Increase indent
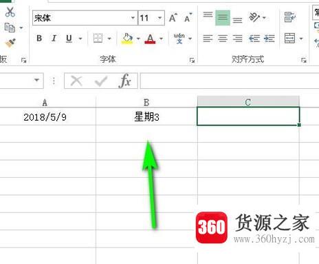This screenshot has height=264, width=319. (x=269, y=39)
